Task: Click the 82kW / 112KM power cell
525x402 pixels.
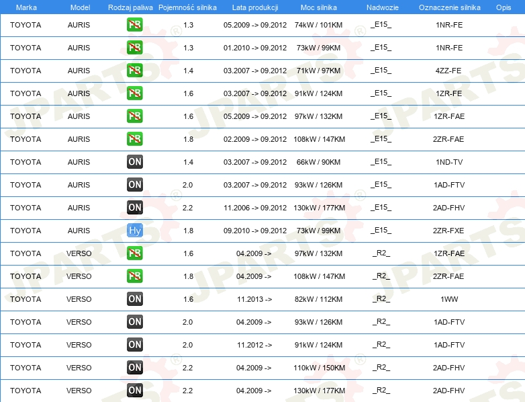Action: coord(318,299)
